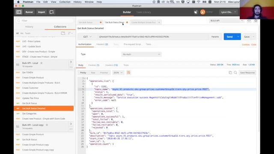274x154 pixels.
Task: Toggle the sidebar panel icon
Action: point(19,12)
